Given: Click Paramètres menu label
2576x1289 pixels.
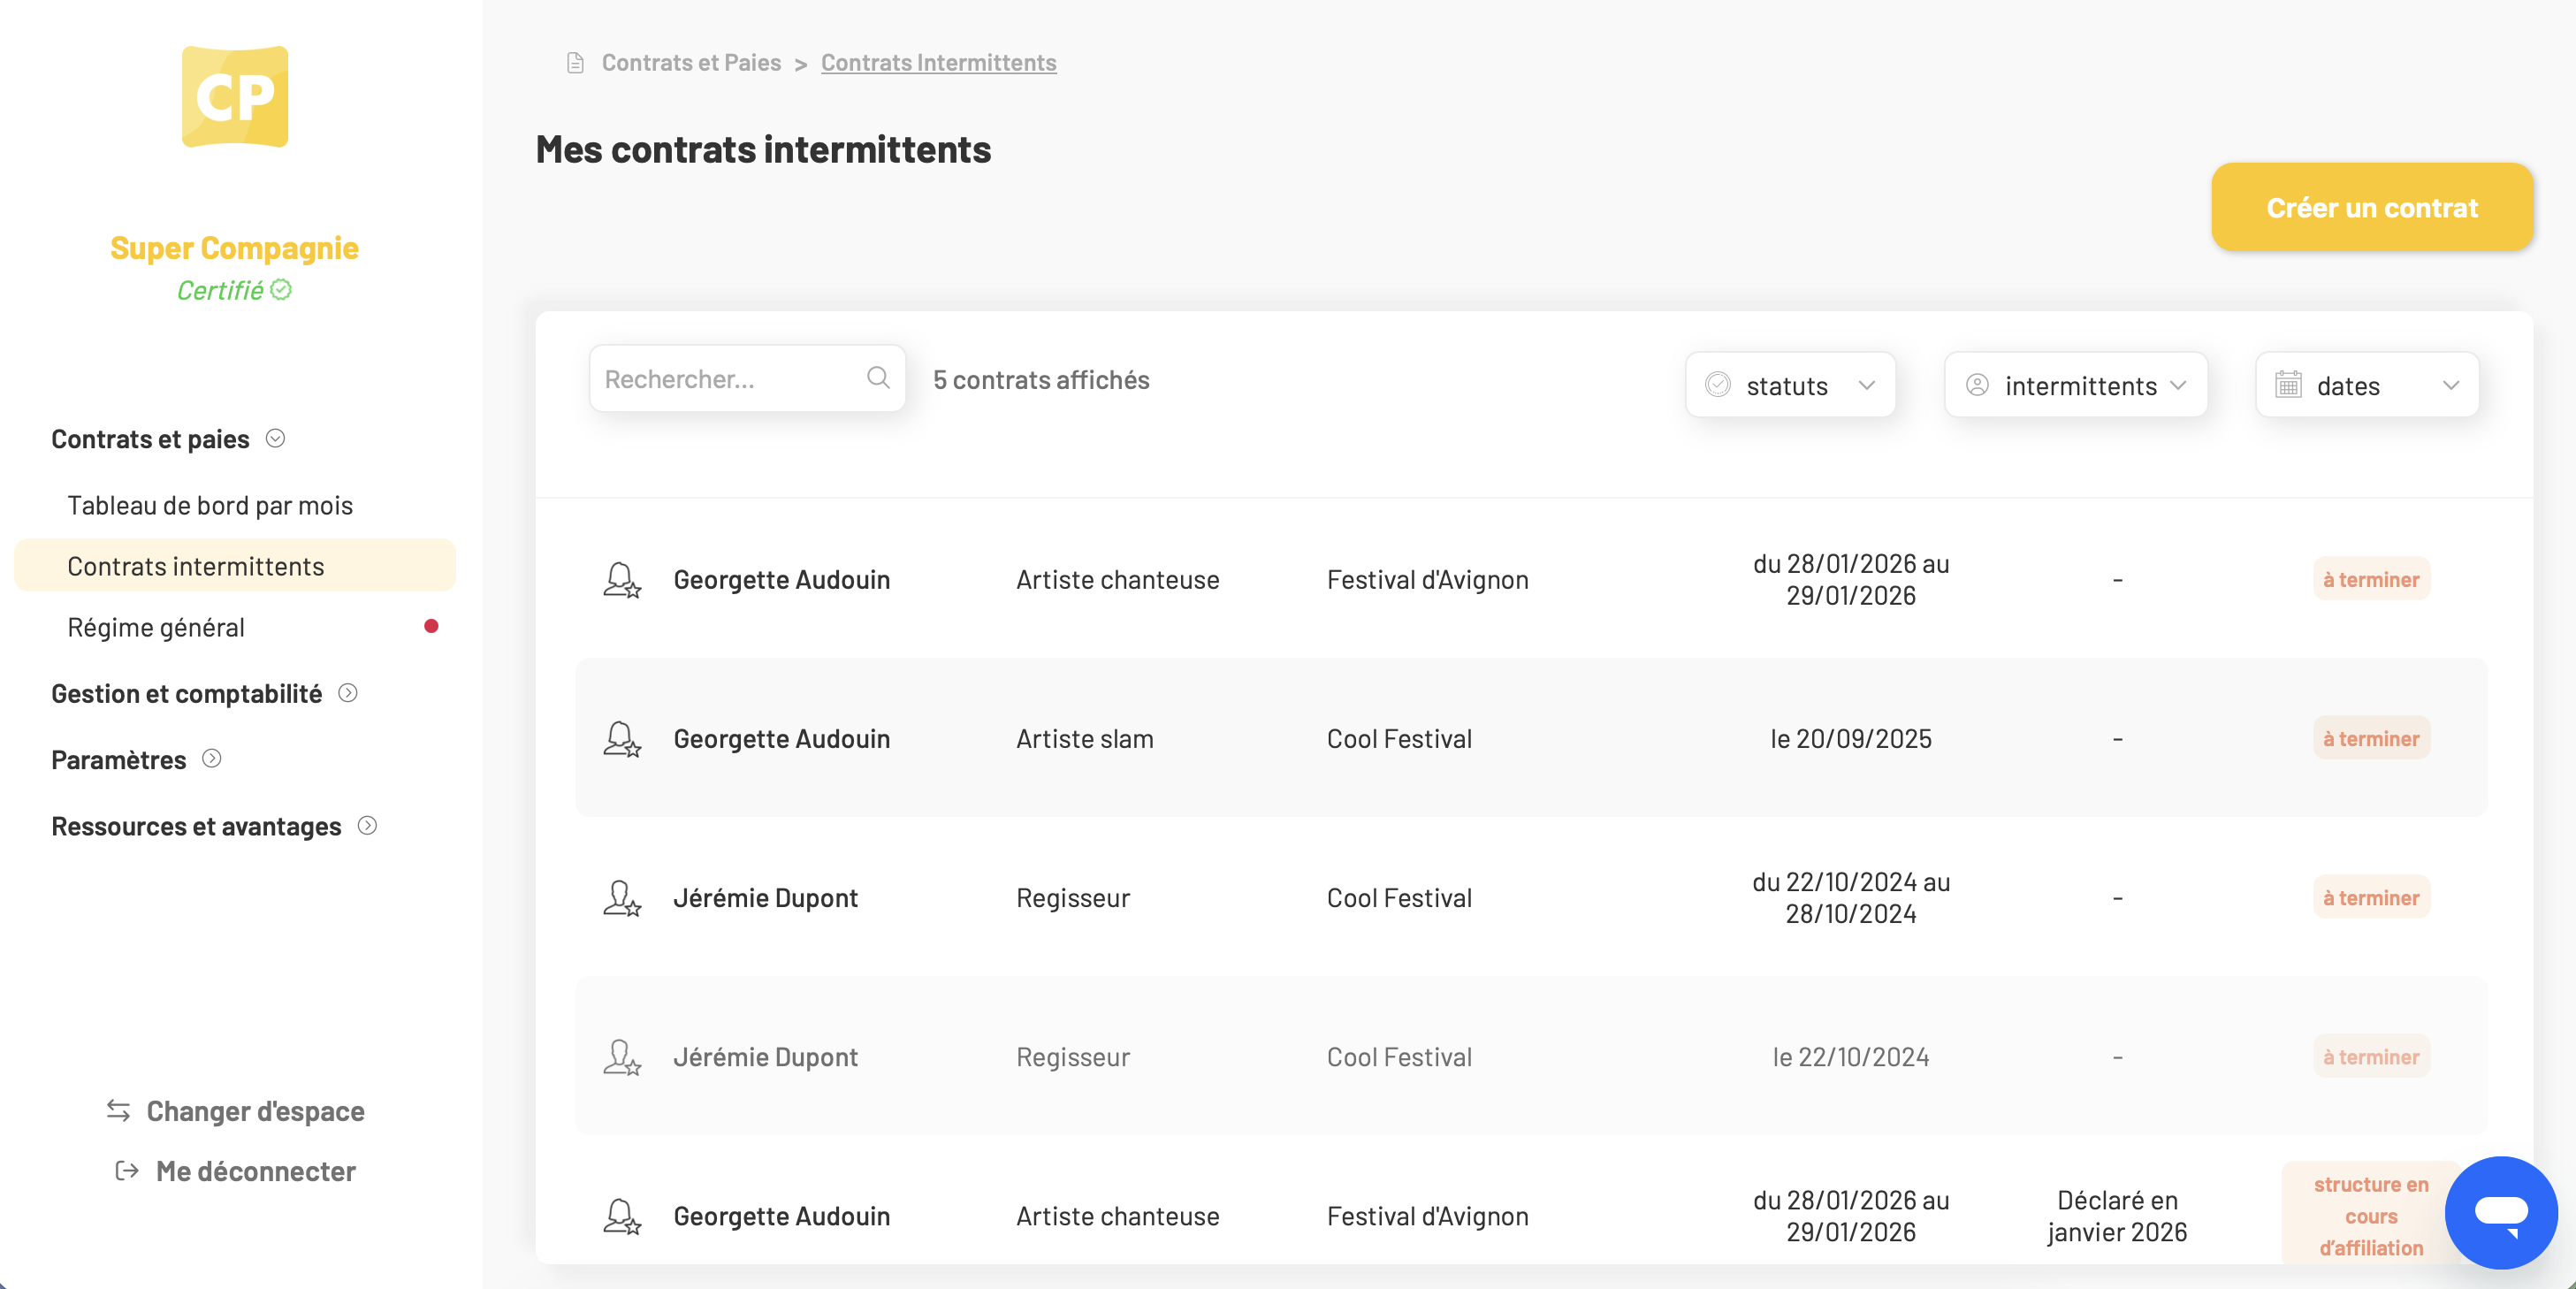Looking at the screenshot, I should [x=119, y=759].
